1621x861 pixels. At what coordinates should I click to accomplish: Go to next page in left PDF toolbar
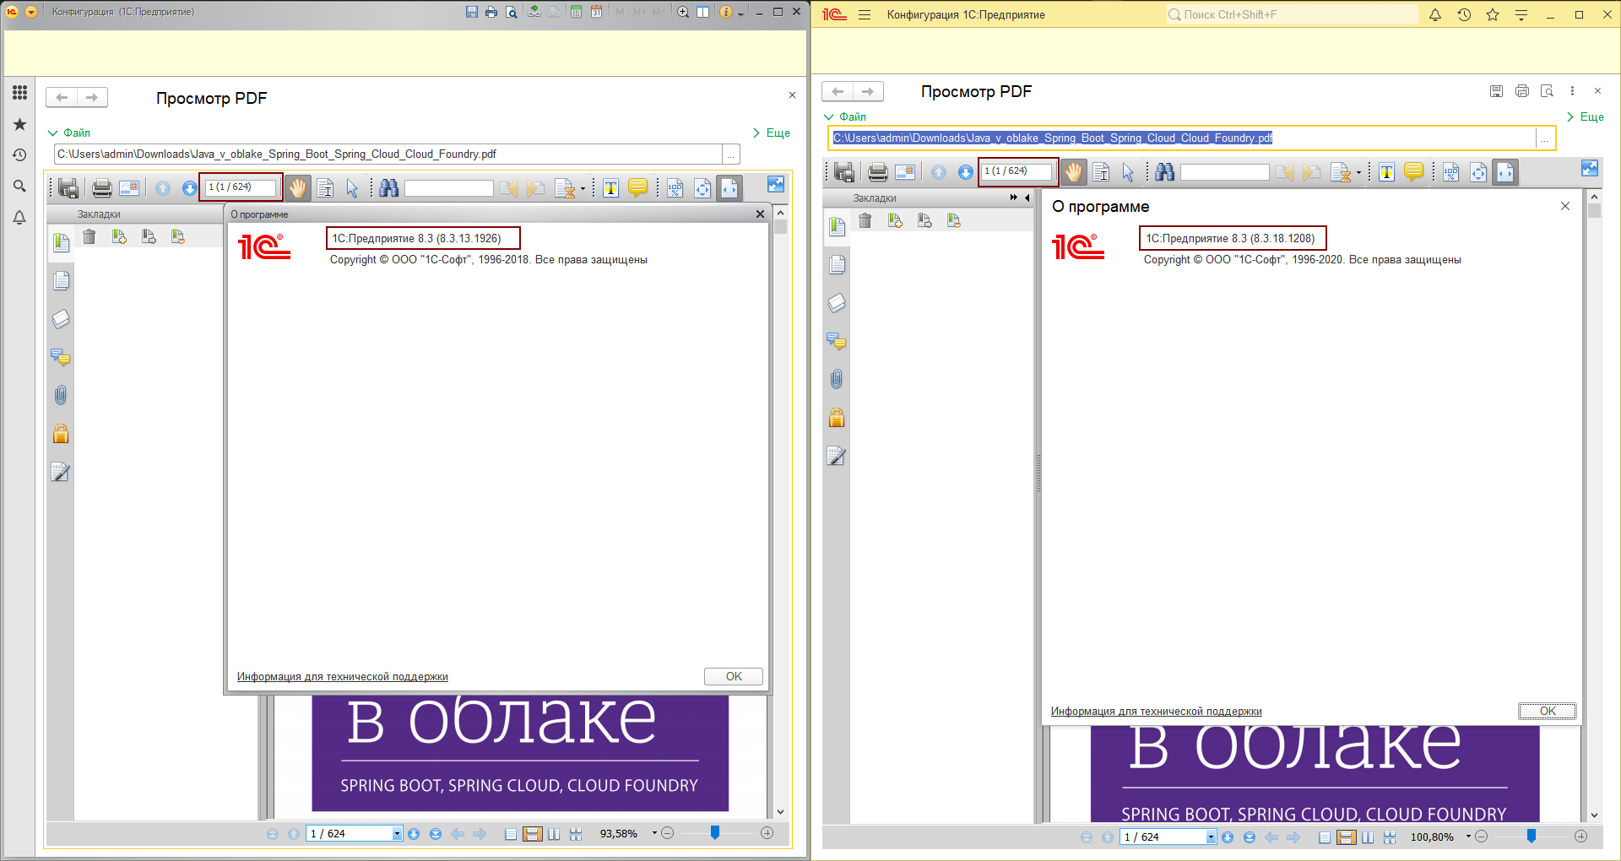point(189,187)
